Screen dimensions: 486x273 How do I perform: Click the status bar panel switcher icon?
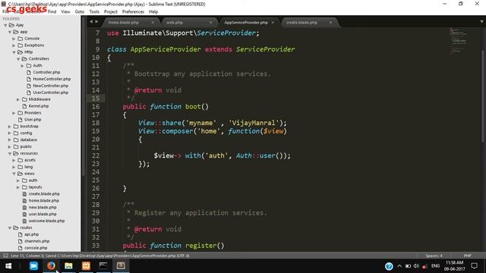(5, 256)
